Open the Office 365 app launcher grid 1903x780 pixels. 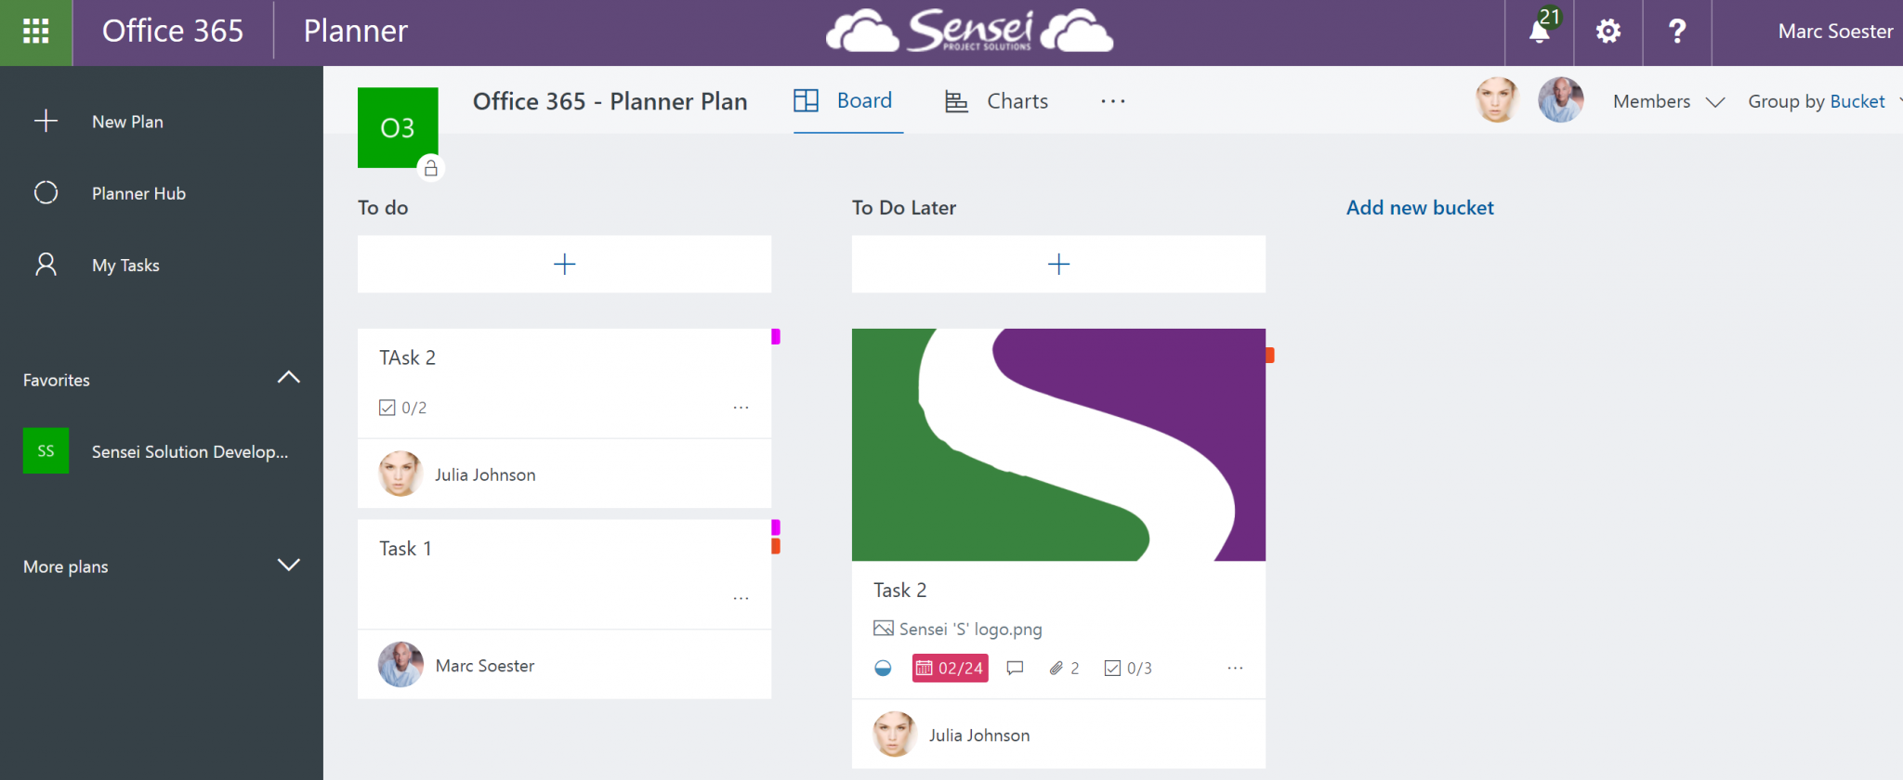35,32
